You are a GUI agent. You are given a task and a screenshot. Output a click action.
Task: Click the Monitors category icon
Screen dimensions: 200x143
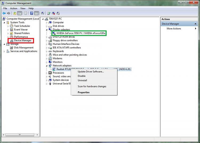tap(50, 62)
